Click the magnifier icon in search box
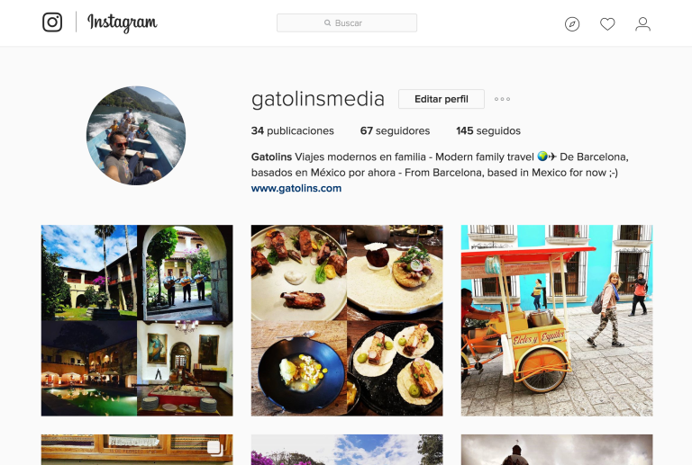 [327, 22]
